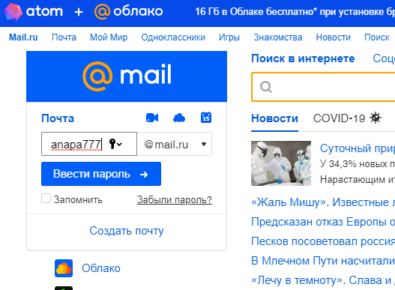Viewport: 395px width, 290px height.
Task: Click the Ввести пароль button
Action: (101, 174)
